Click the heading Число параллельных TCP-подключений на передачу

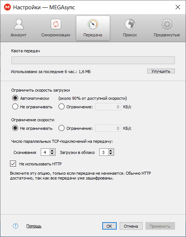pyautogui.click(x=62, y=141)
